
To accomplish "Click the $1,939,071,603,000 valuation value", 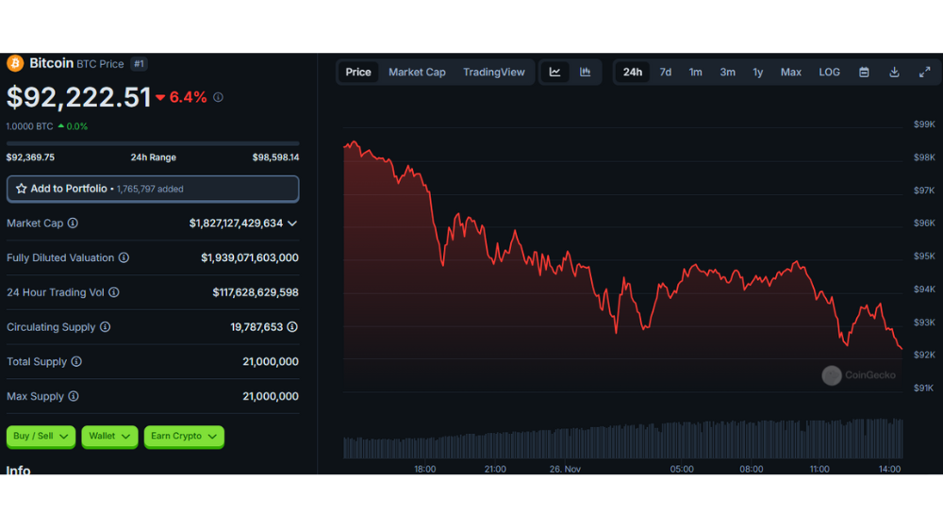I will coord(250,257).
